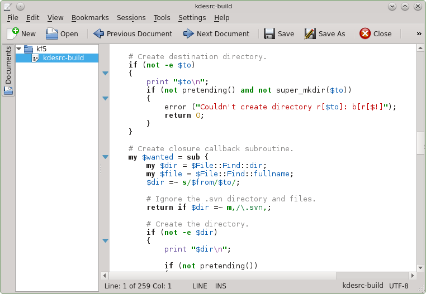
Task: Click the comment '# Create closure callback subroutine.'
Action: tap(211, 148)
